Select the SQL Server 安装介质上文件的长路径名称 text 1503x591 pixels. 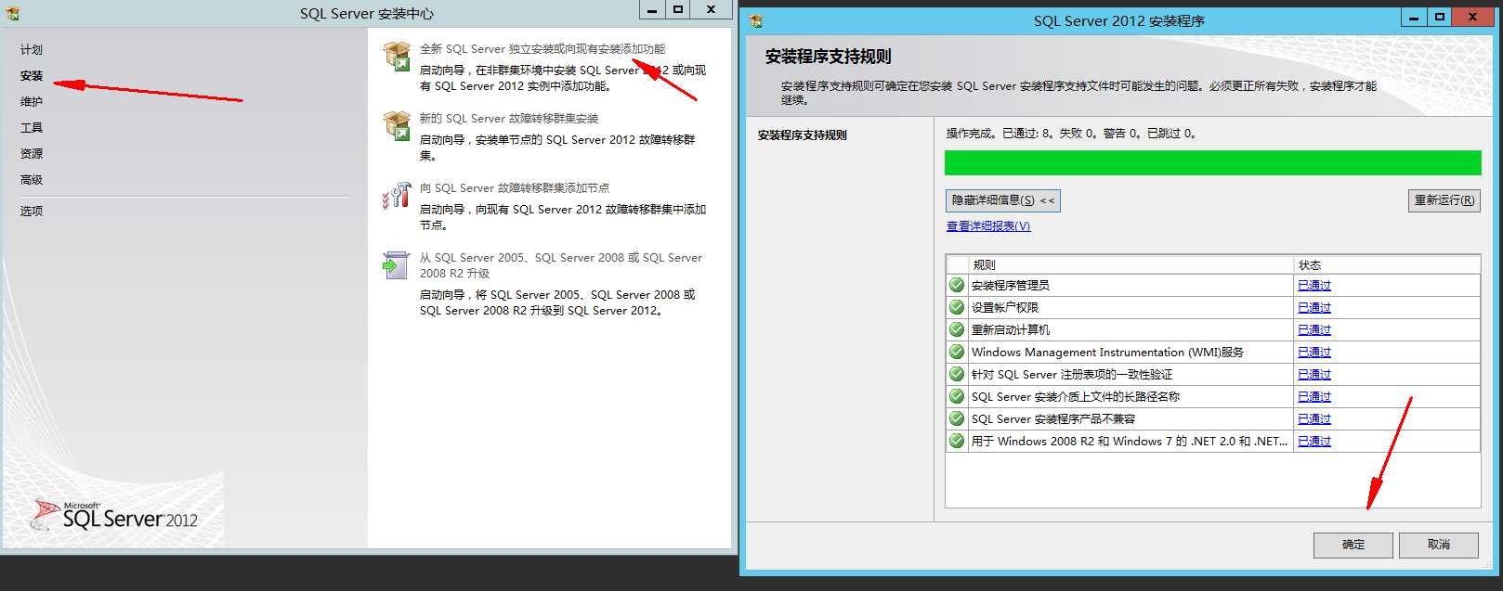pos(1076,397)
